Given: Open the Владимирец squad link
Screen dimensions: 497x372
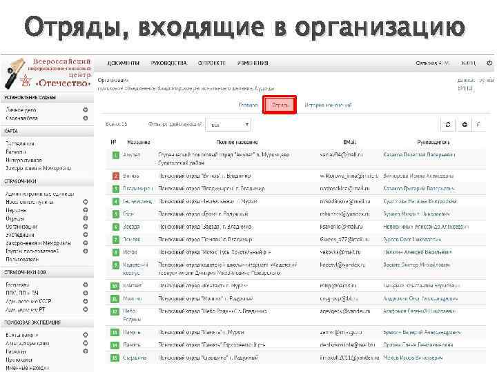Looking at the screenshot, I should [x=138, y=189].
